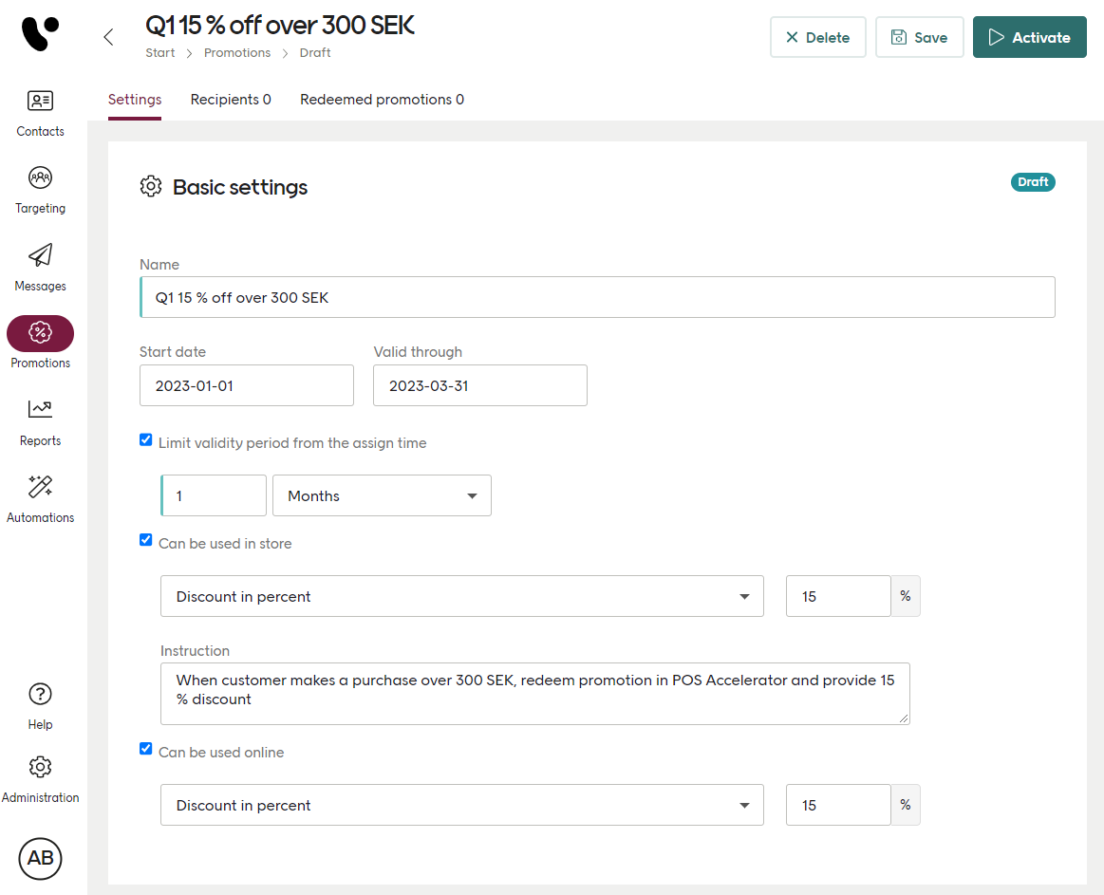Click into the 'Valid through' date field
This screenshot has height=895, width=1104.
click(x=479, y=384)
